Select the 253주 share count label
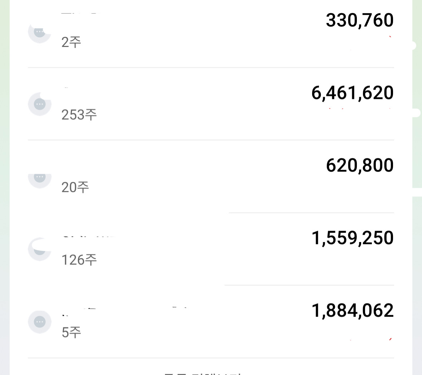This screenshot has width=422, height=375. point(79,115)
